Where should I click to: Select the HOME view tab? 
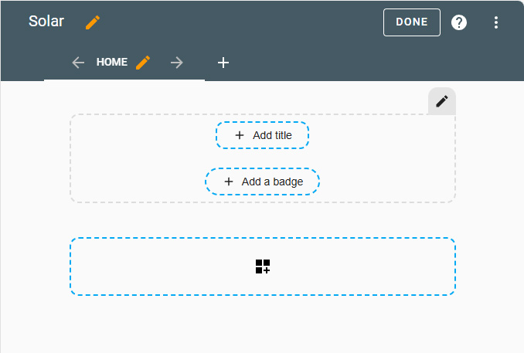(x=112, y=62)
